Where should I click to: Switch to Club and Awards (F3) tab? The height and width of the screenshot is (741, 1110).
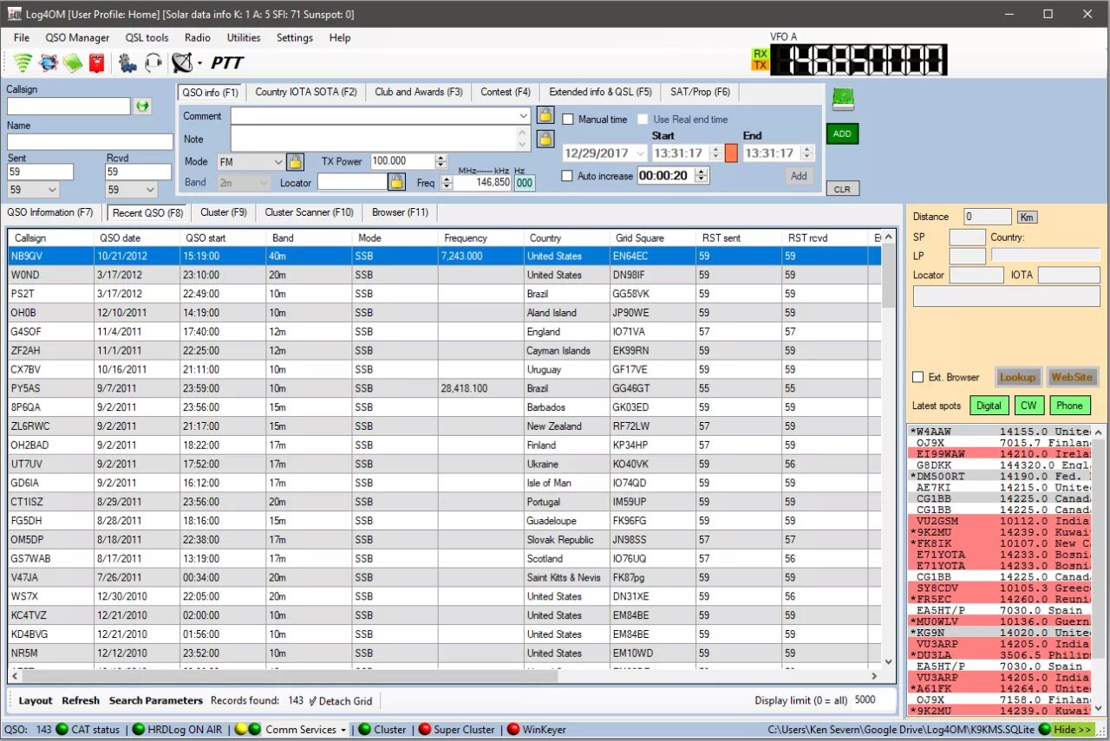[x=419, y=92]
